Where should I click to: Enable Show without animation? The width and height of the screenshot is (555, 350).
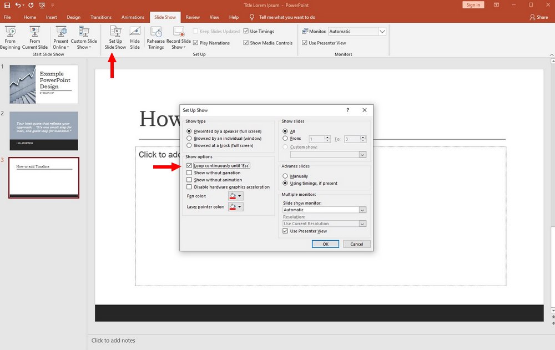point(189,180)
